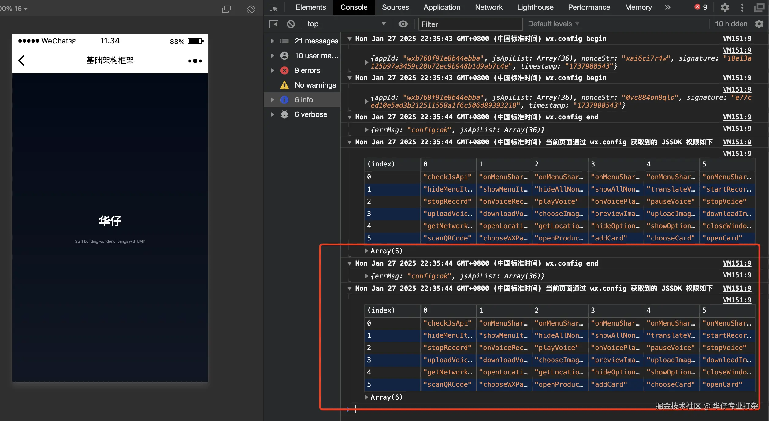Click the console Filter input field
Screen dimensions: 769x421
[470, 24]
